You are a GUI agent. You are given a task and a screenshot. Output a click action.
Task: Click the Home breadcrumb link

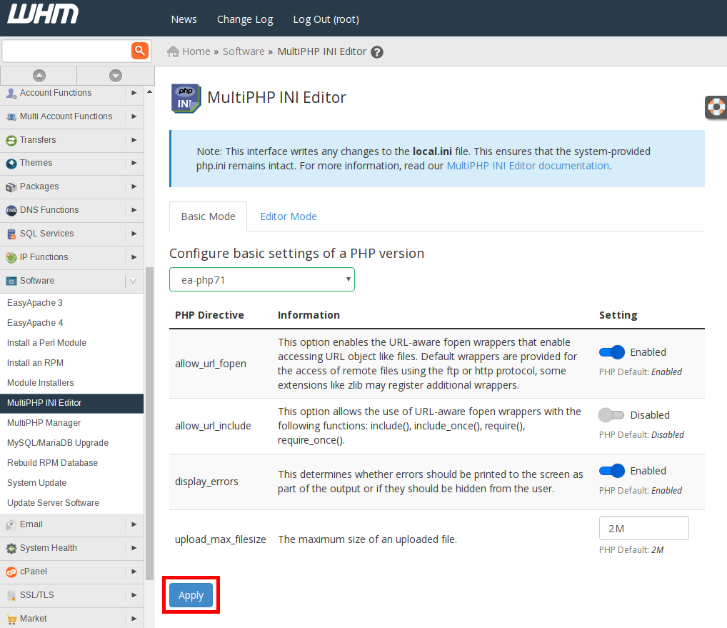196,51
